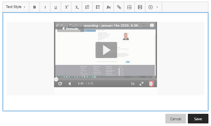Open the Text Style dropdown
The image size is (211, 126).
coord(16,7)
